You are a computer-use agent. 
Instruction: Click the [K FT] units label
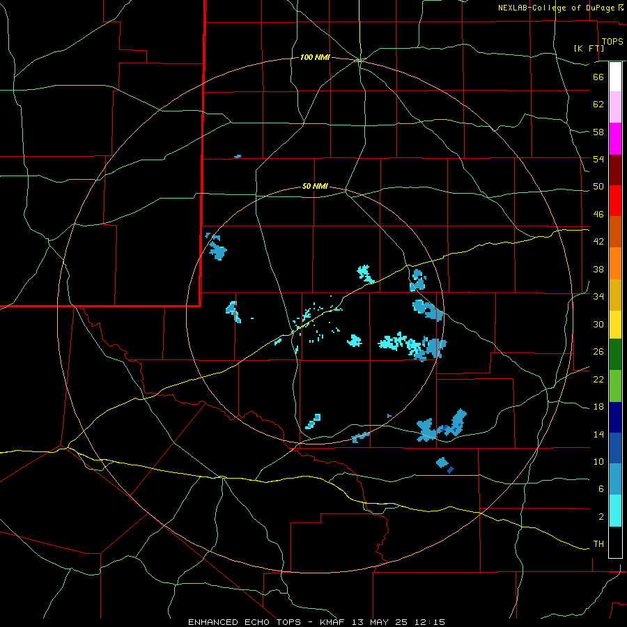(x=589, y=48)
